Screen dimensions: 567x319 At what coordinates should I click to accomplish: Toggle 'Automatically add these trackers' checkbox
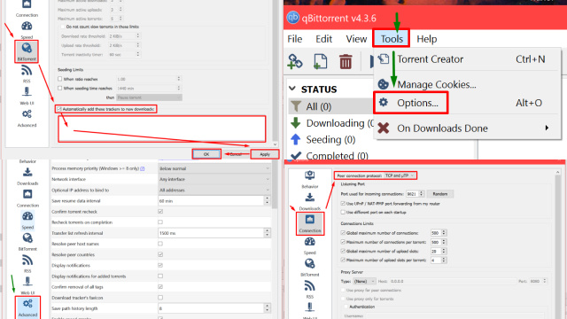click(59, 109)
